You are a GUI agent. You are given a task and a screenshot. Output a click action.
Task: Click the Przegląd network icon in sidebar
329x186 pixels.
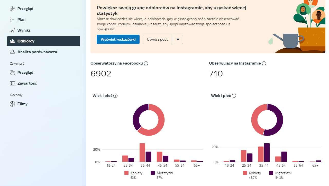[12, 9]
